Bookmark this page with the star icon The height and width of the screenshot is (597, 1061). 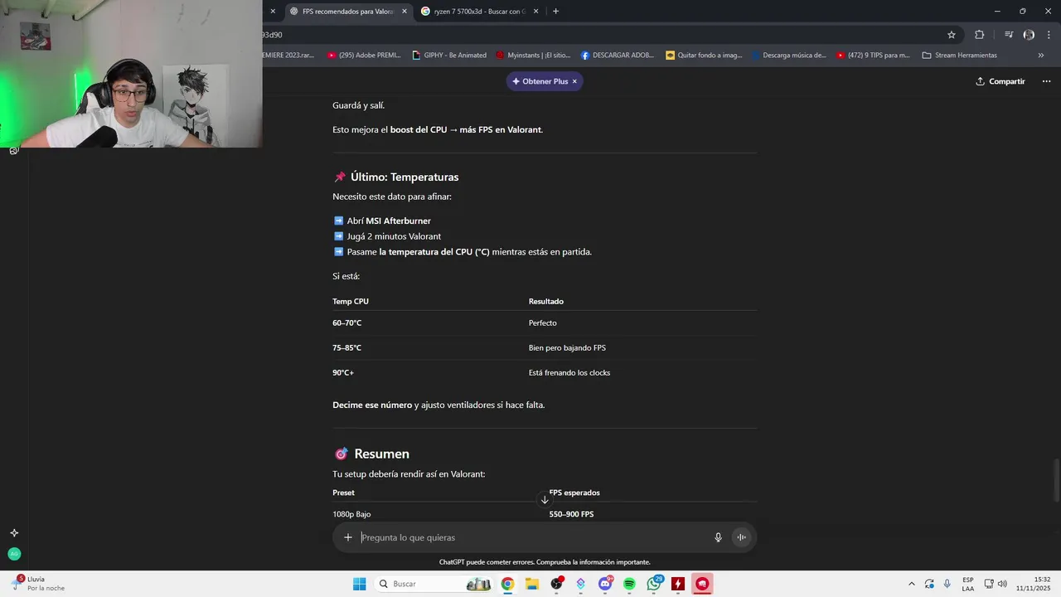(952, 35)
